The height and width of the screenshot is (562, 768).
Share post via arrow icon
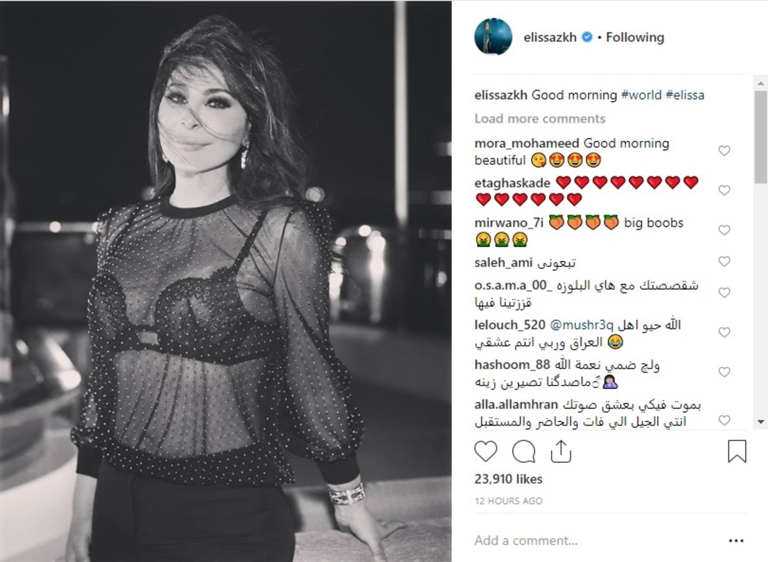[561, 452]
